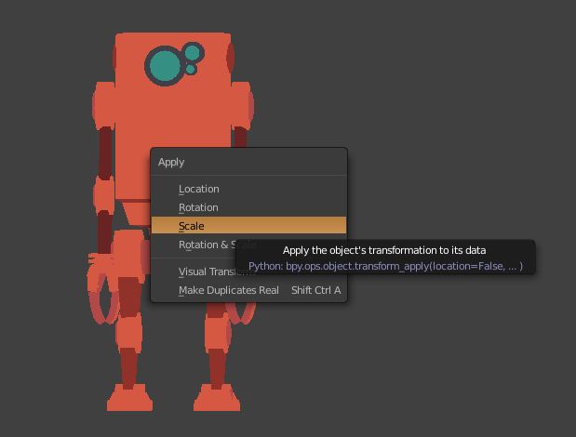Apply Scale to the object
Image resolution: width=576 pixels, height=437 pixels.
(248, 226)
